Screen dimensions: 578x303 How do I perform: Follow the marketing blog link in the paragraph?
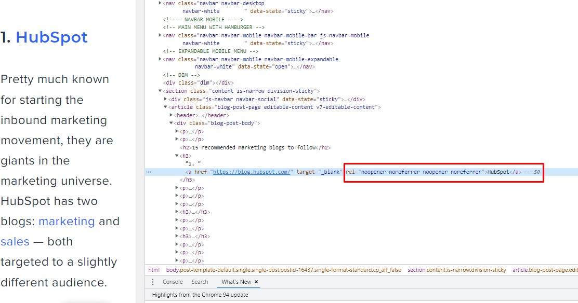(x=67, y=221)
